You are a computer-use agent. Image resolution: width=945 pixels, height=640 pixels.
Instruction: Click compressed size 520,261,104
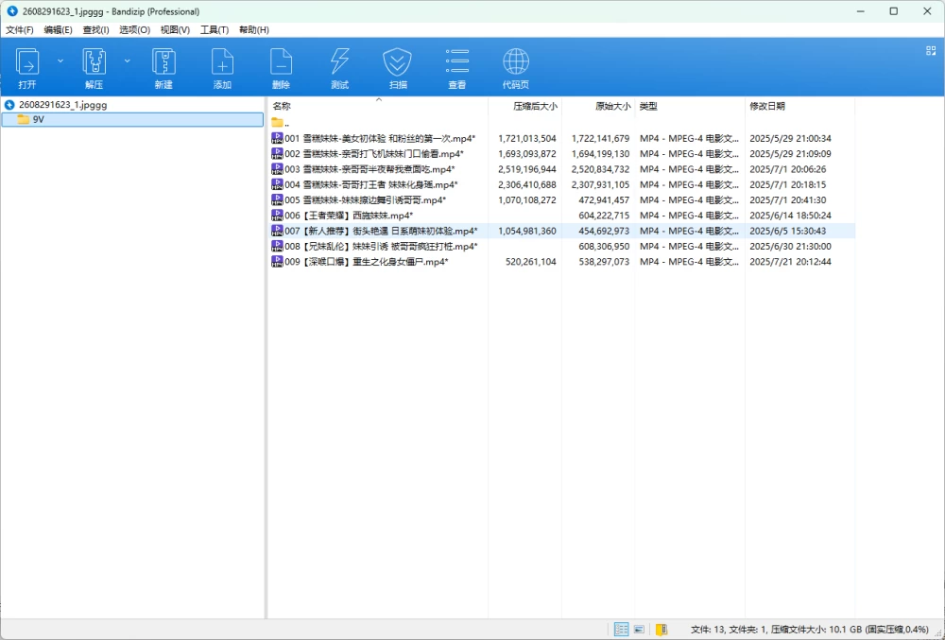click(530, 262)
